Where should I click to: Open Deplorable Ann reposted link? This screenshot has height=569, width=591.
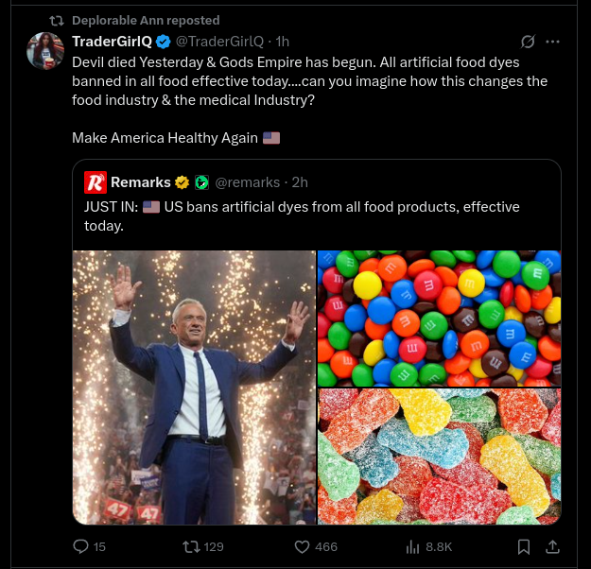pyautogui.click(x=146, y=20)
